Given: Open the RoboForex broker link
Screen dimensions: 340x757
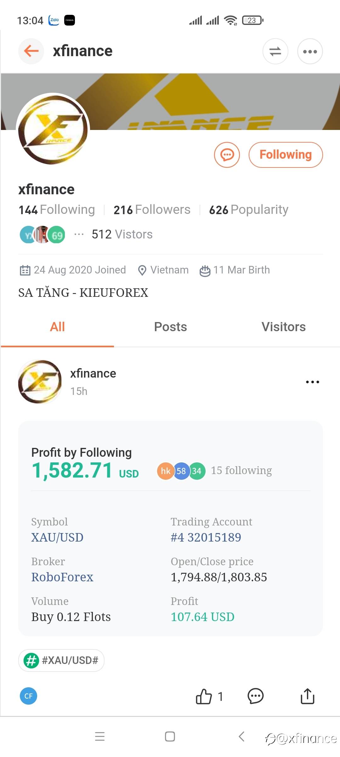Looking at the screenshot, I should pyautogui.click(x=62, y=577).
